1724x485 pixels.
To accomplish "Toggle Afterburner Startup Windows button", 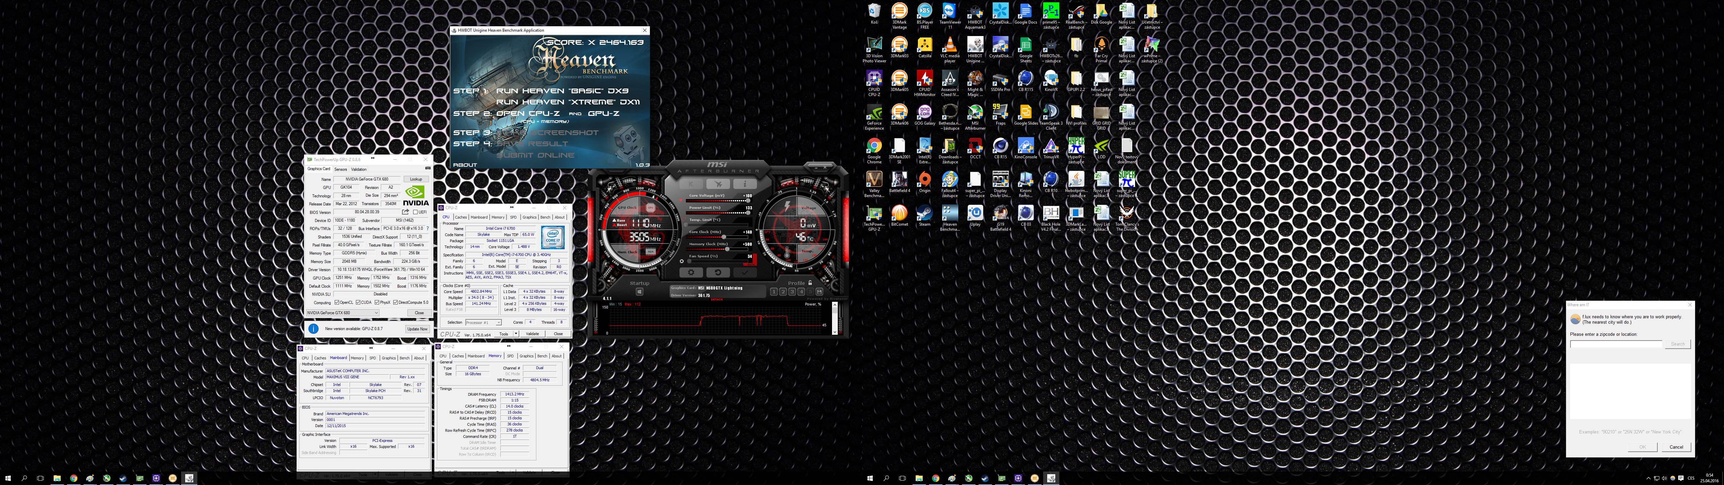I will 639,292.
